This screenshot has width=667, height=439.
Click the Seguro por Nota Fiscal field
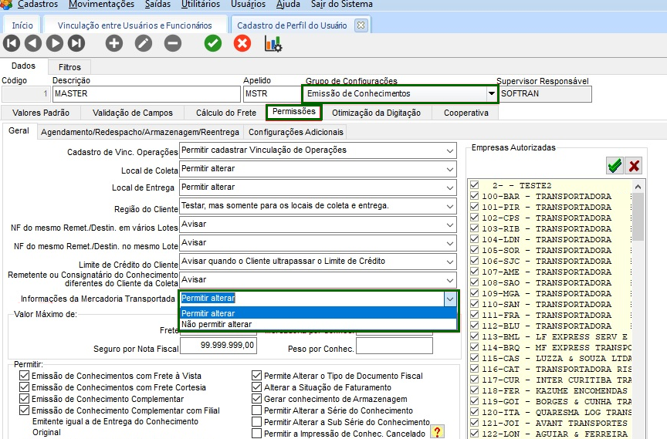pyautogui.click(x=218, y=346)
